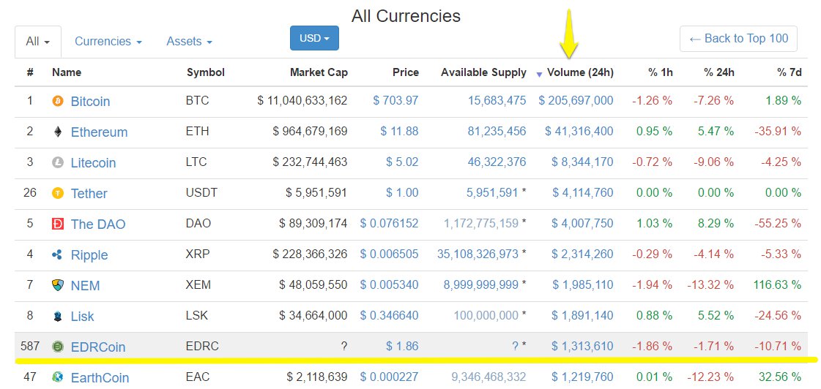The image size is (821, 389).
Task: Click the EDRCoin green icon
Action: (x=58, y=347)
